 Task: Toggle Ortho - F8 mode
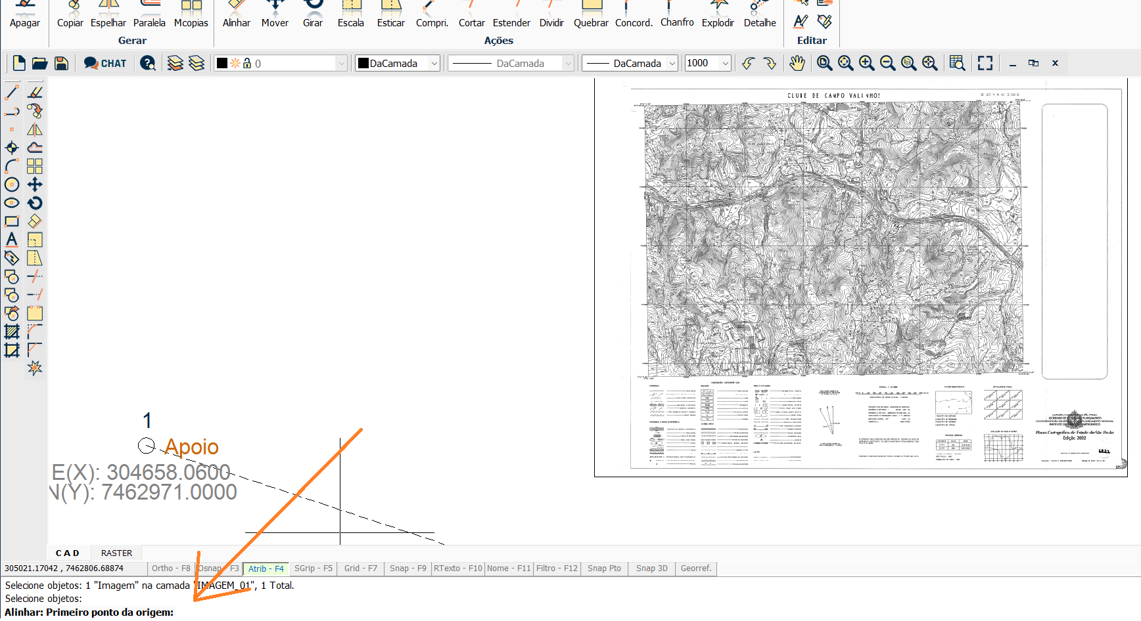tap(171, 568)
